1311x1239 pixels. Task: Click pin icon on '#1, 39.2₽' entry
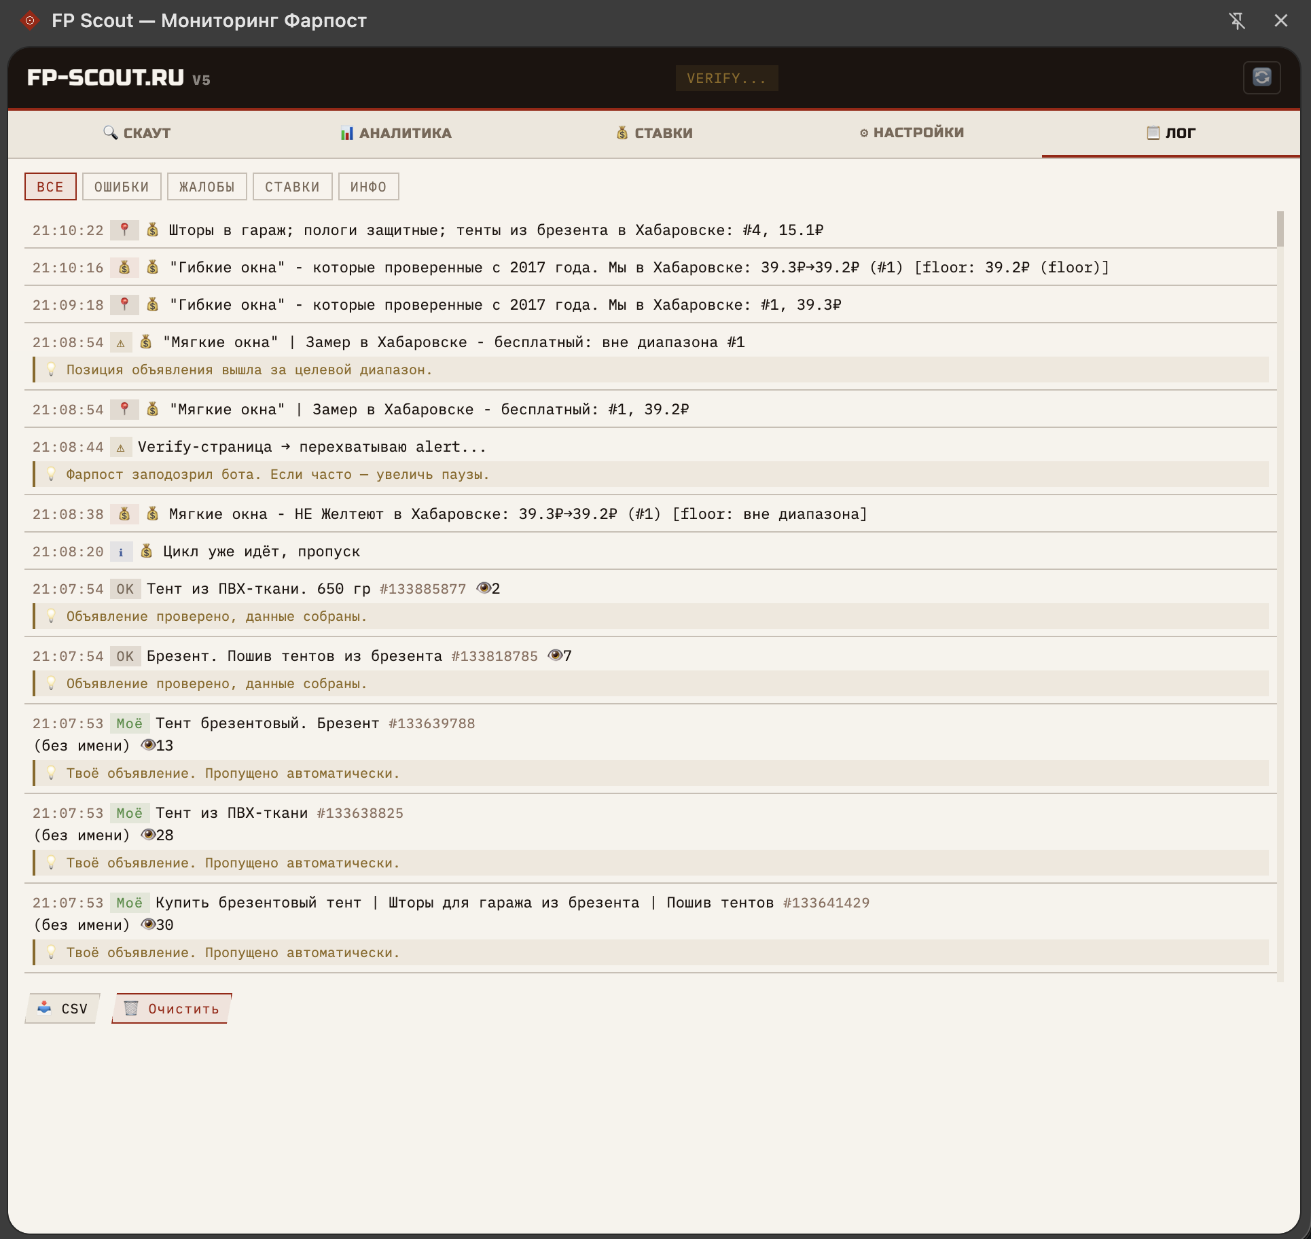click(x=124, y=410)
